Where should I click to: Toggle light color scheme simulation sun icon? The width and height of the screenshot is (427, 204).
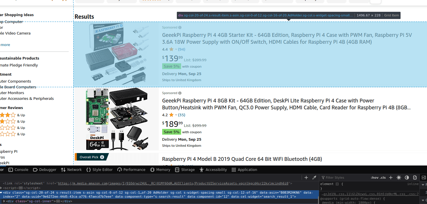point(399,178)
